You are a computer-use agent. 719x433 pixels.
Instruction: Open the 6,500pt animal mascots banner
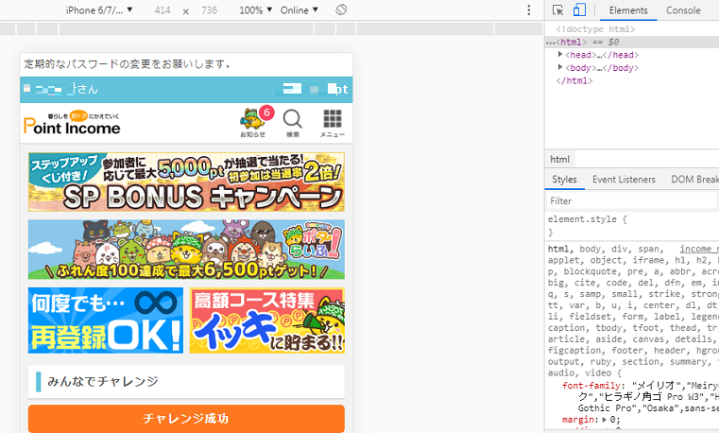click(186, 250)
